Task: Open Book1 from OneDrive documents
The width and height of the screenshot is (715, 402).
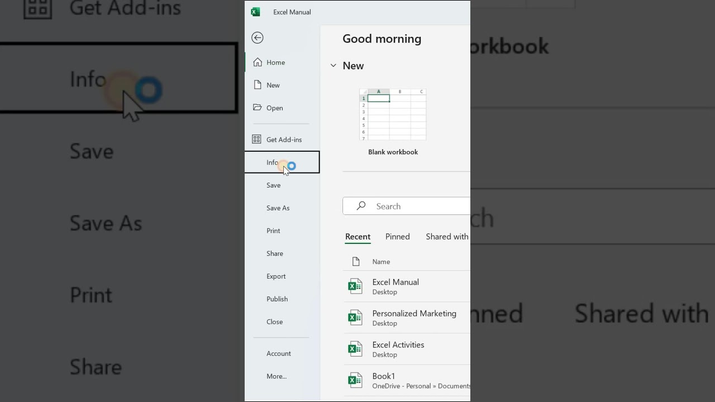Action: click(x=407, y=380)
